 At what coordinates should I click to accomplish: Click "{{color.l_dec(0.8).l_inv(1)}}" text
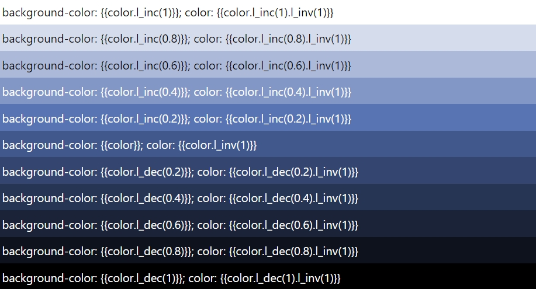pos(293,252)
